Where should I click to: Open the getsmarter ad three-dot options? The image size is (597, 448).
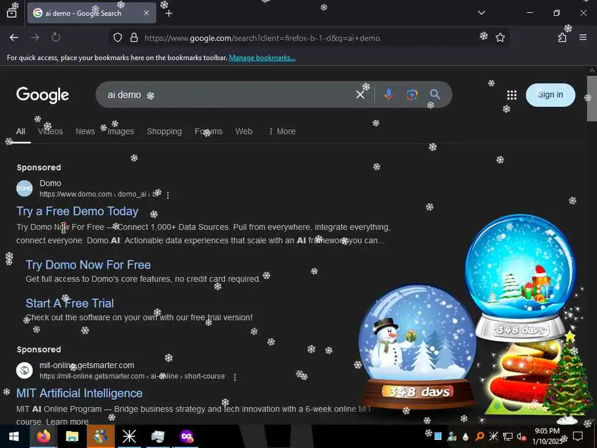click(235, 377)
